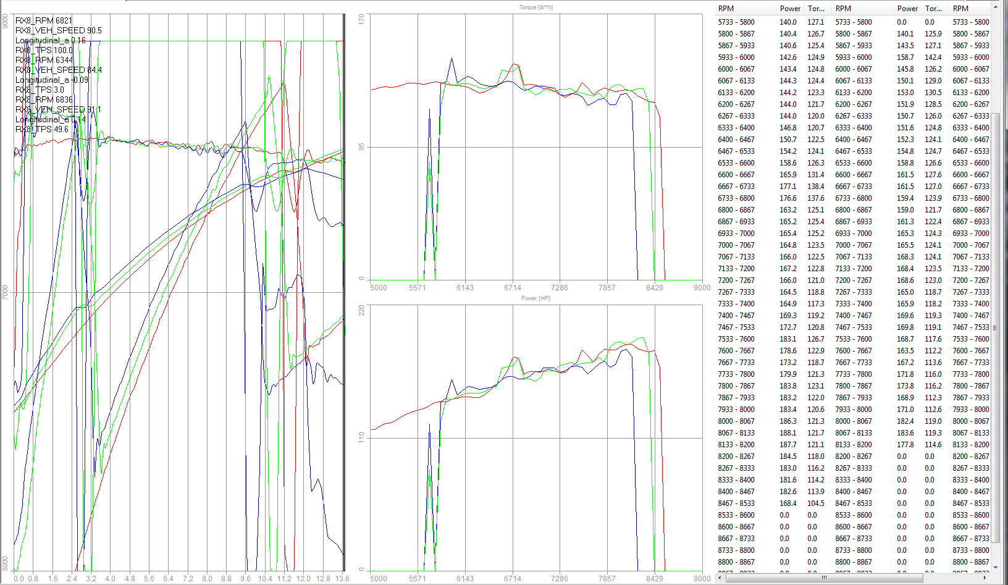Click the 'Power [HP]' chart title
Viewport: 1008px width, 585px height.
[x=535, y=298]
